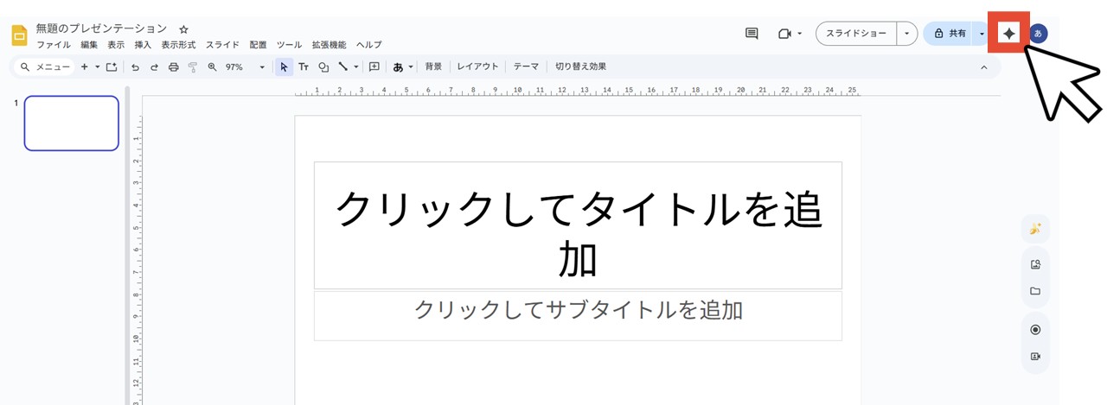Click the input tools あ icon
This screenshot has width=1107, height=405.
[x=398, y=66]
